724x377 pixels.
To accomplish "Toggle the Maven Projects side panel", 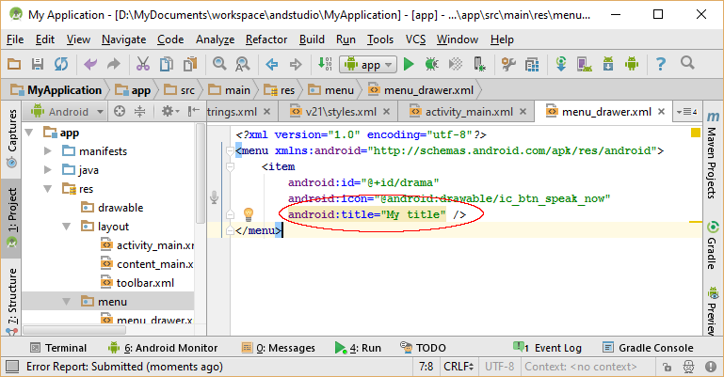I will 713,156.
